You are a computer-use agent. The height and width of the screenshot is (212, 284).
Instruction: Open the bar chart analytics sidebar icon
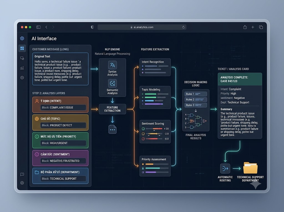pyautogui.click(x=22, y=68)
